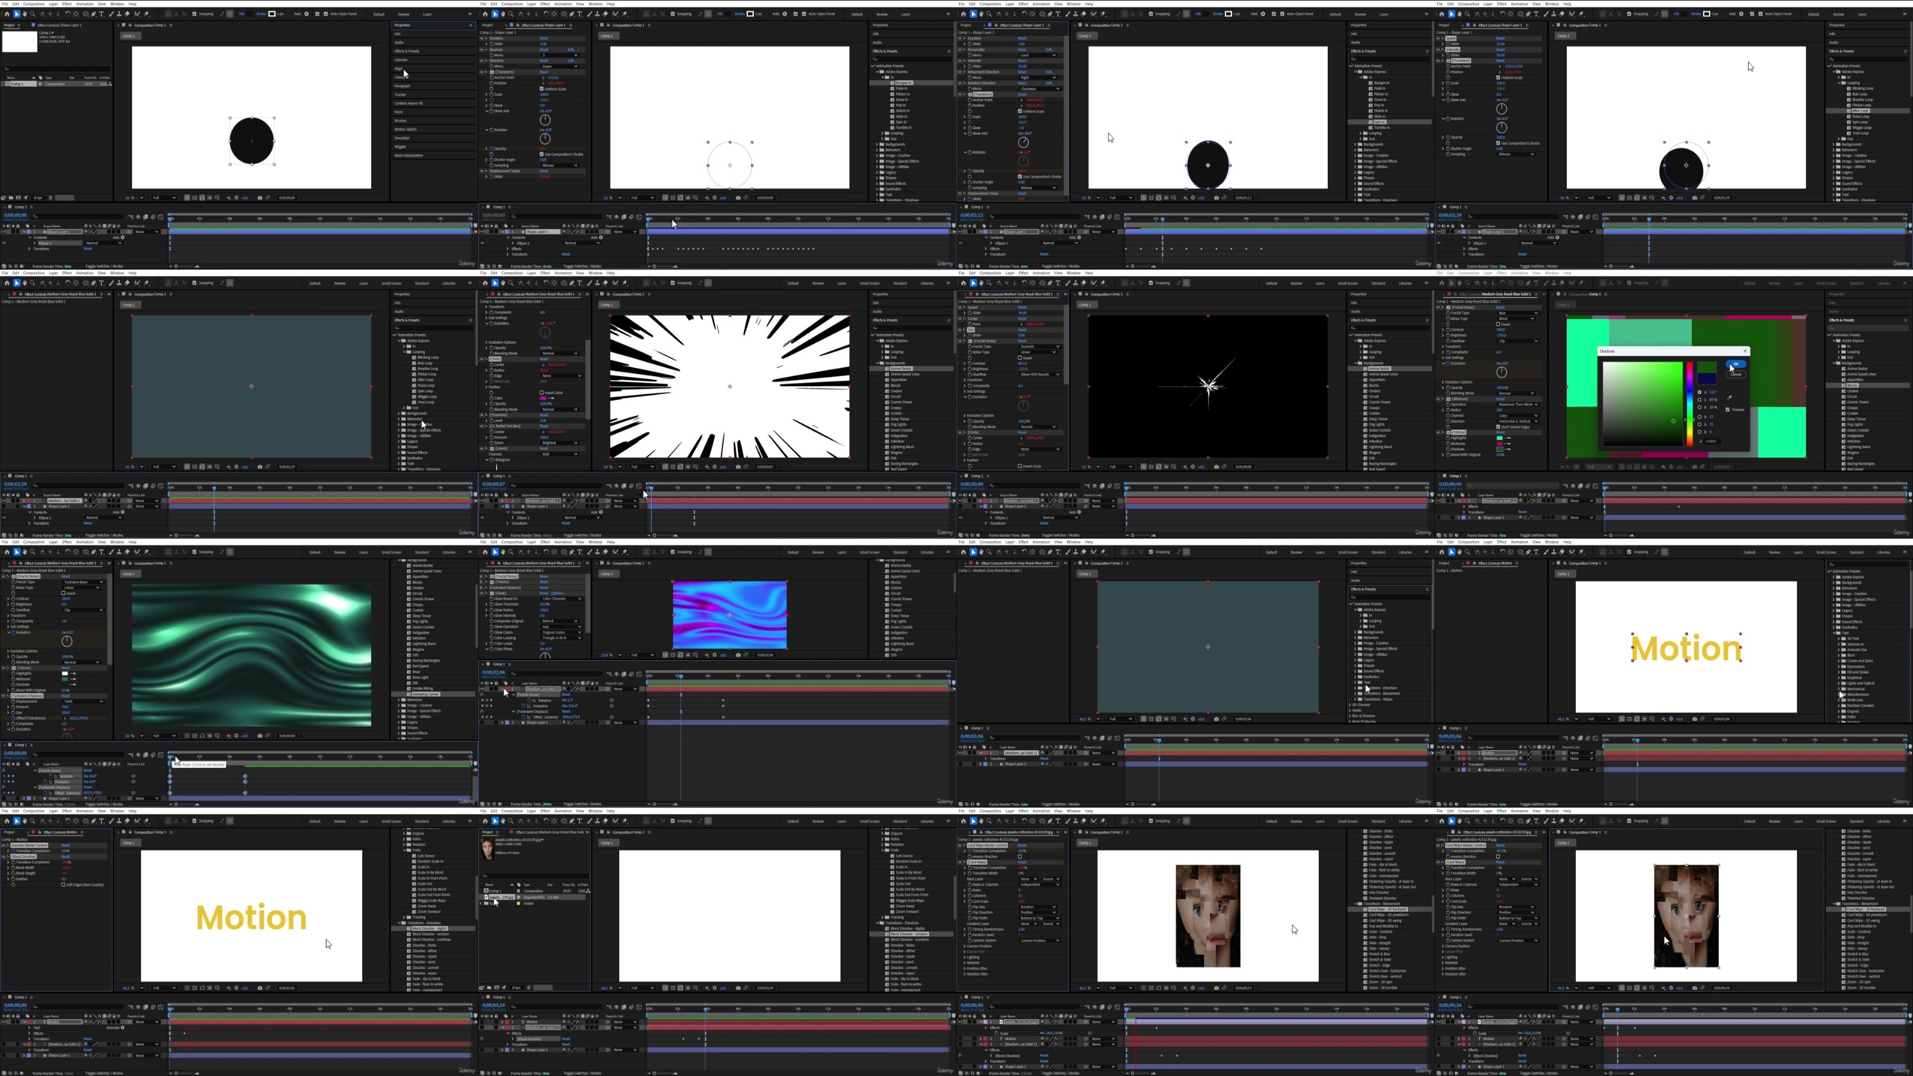Click OK in the Shadows dialog
Image resolution: width=1913 pixels, height=1076 pixels.
click(1736, 364)
